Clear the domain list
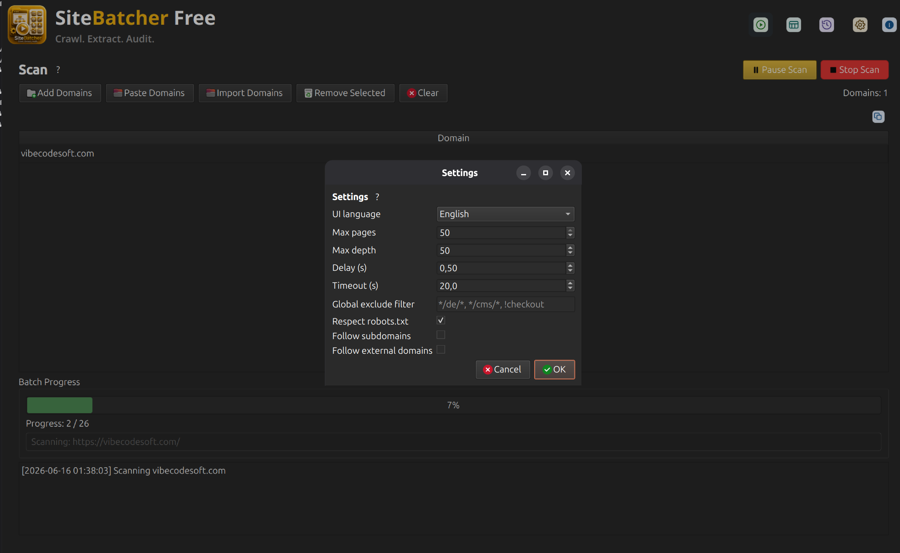This screenshot has width=900, height=553. click(x=423, y=93)
